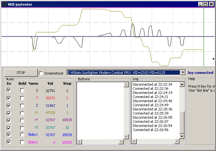Click the 'Press H key' help text
216x151 pixels.
(201, 86)
